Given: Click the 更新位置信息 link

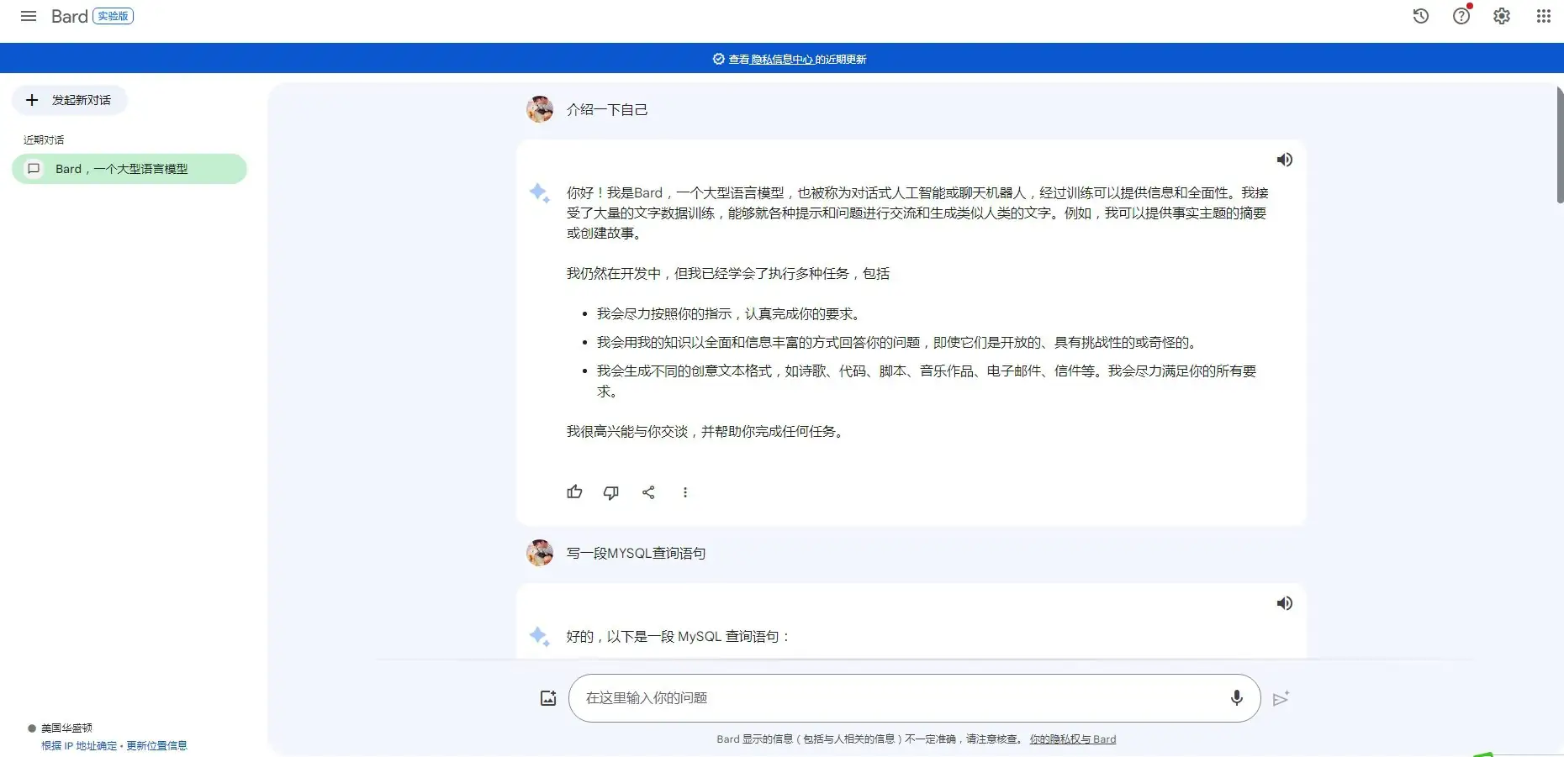Looking at the screenshot, I should (x=158, y=745).
